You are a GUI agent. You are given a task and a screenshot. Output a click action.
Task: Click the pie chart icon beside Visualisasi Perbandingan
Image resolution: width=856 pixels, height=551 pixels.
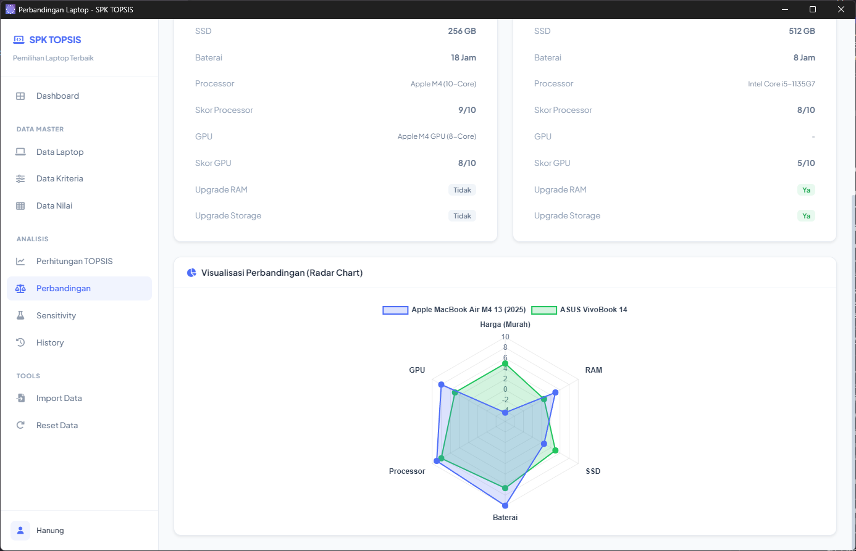191,273
